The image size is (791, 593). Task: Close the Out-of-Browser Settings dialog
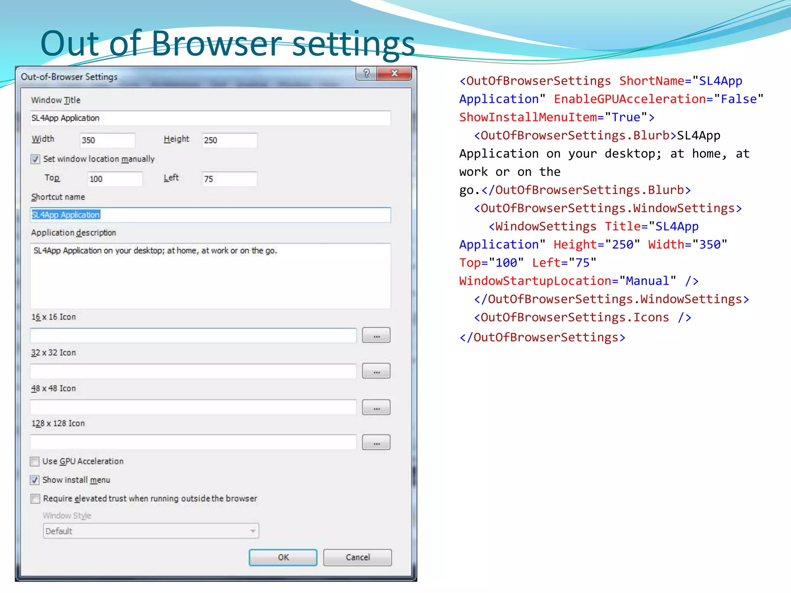pyautogui.click(x=394, y=73)
